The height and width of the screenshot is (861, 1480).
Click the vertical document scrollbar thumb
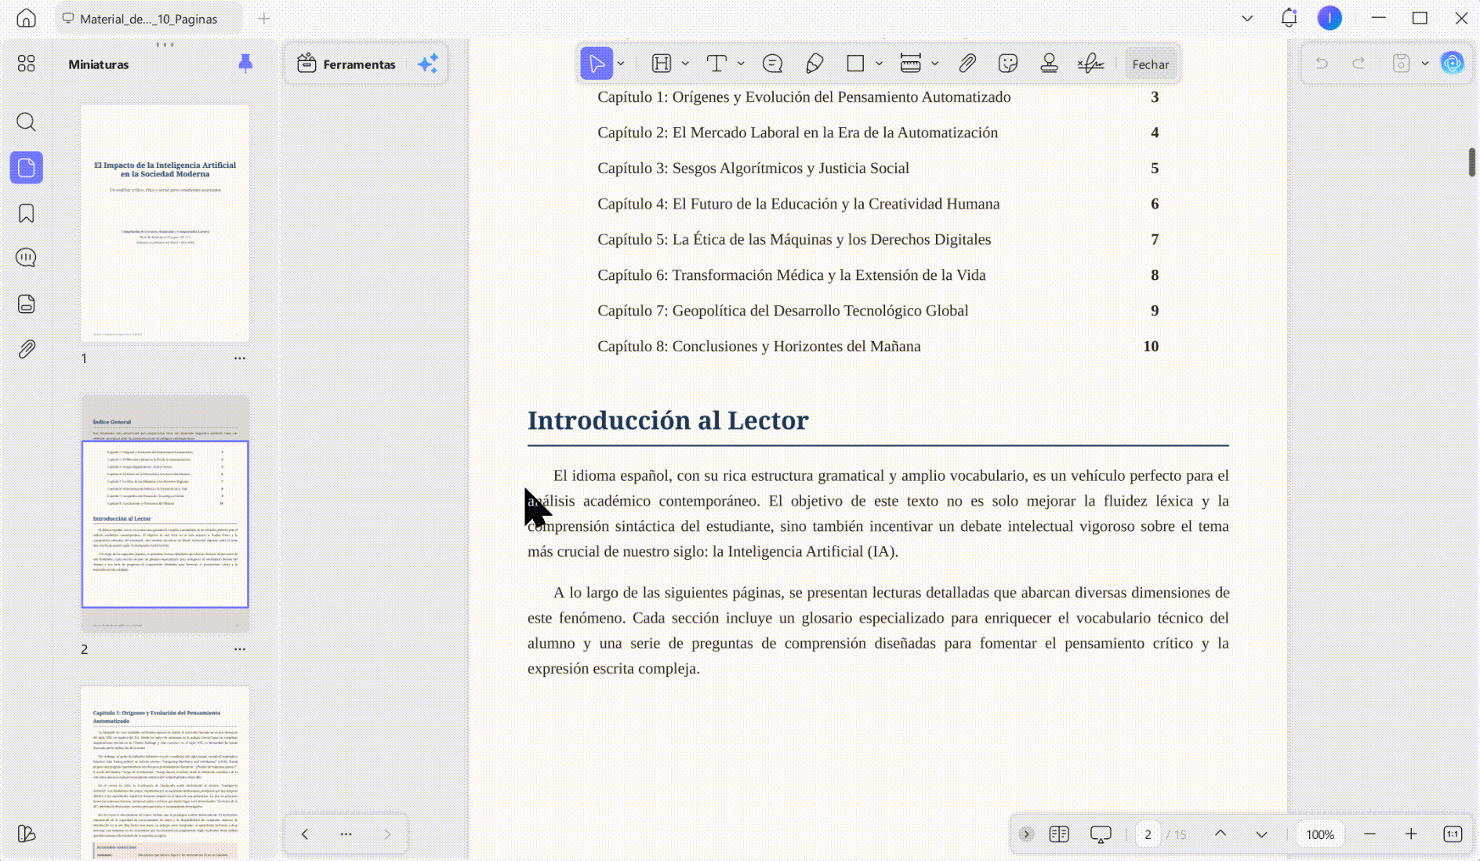(x=1472, y=162)
